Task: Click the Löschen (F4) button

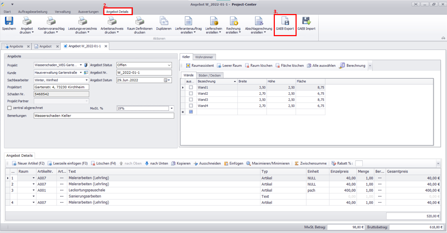Action: (x=104, y=164)
